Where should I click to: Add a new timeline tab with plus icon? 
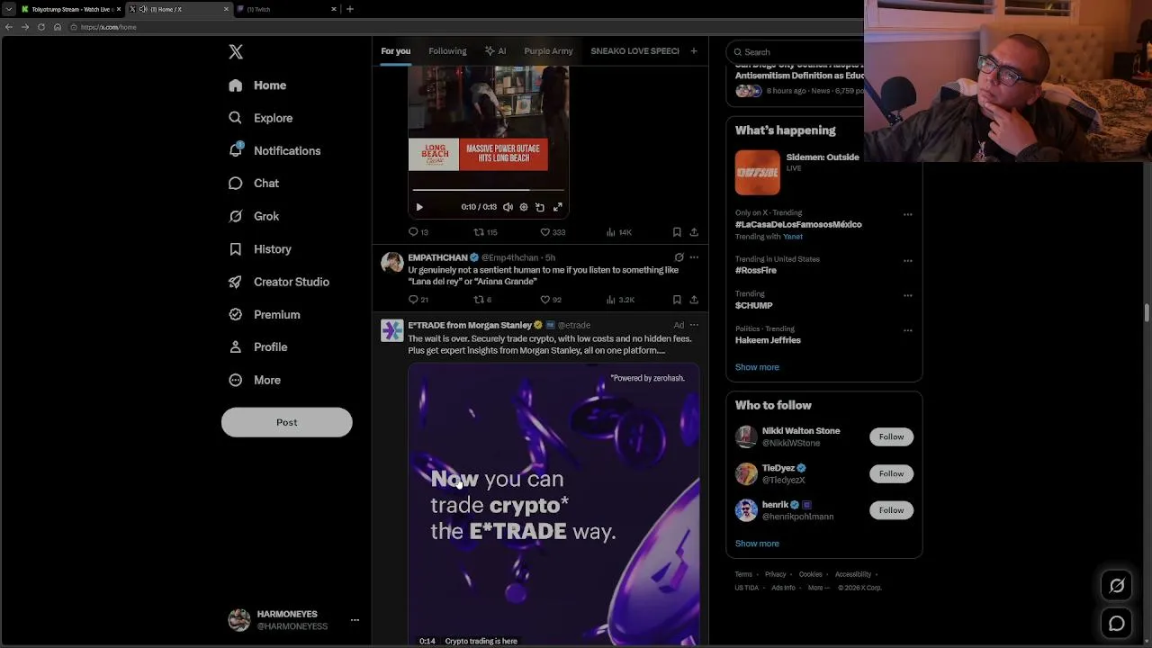click(x=694, y=51)
